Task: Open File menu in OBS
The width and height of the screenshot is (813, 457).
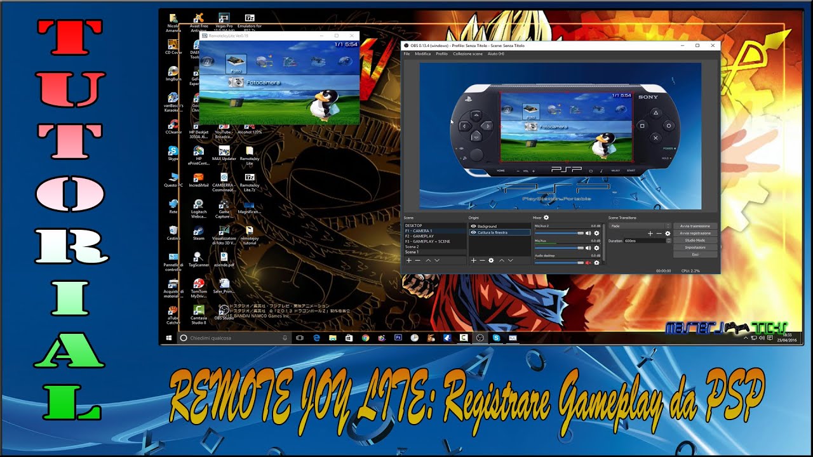Action: click(x=406, y=54)
